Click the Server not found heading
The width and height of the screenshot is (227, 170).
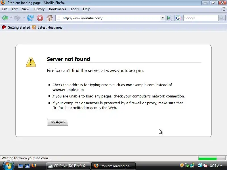(x=68, y=59)
